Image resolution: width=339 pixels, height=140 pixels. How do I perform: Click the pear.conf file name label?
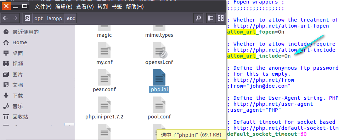click(x=104, y=89)
